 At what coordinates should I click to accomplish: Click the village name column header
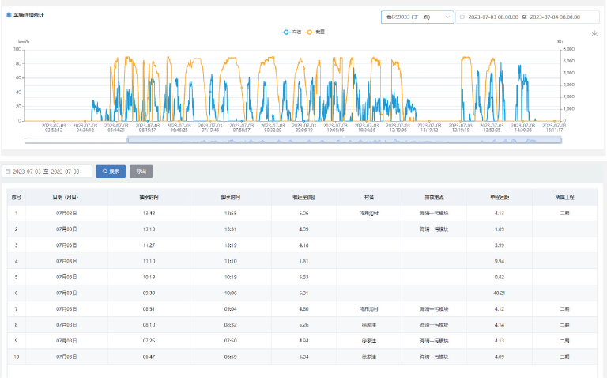pyautogui.click(x=369, y=197)
